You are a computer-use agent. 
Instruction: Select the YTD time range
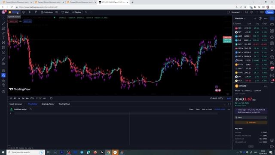[32, 99]
